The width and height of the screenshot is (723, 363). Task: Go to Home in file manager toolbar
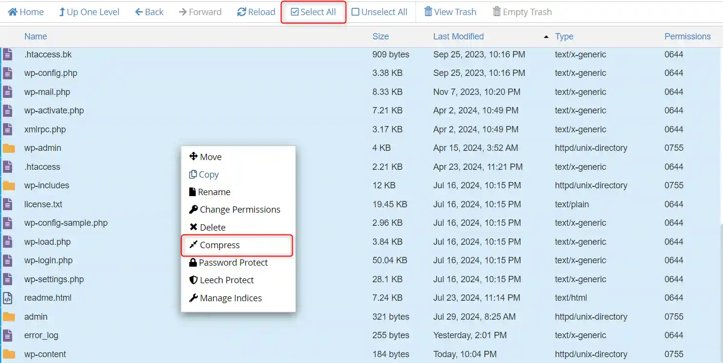(x=26, y=12)
